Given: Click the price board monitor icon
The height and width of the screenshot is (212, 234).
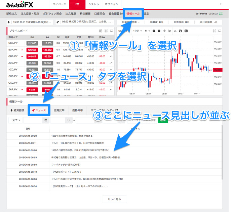Looking at the screenshot, I should coord(112,31).
